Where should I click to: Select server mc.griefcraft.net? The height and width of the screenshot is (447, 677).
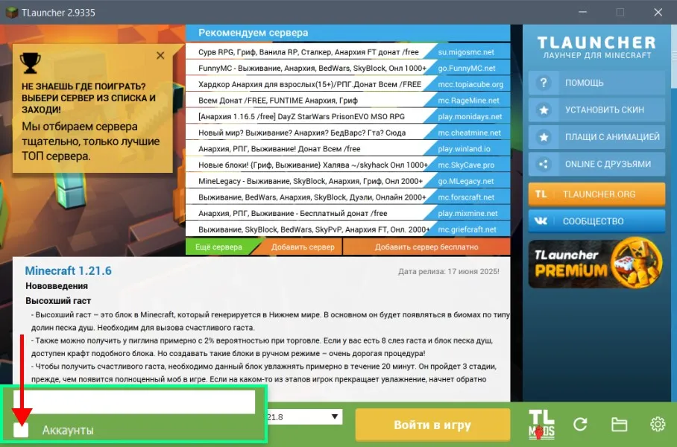467,229
